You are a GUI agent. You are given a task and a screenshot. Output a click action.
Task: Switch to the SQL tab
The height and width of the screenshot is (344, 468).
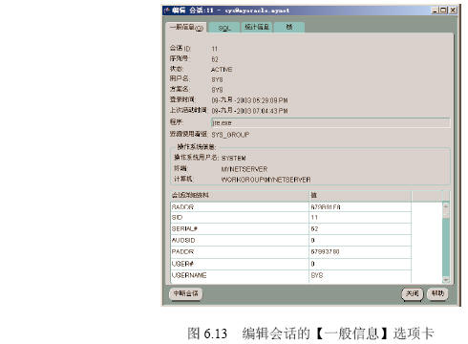pos(224,28)
